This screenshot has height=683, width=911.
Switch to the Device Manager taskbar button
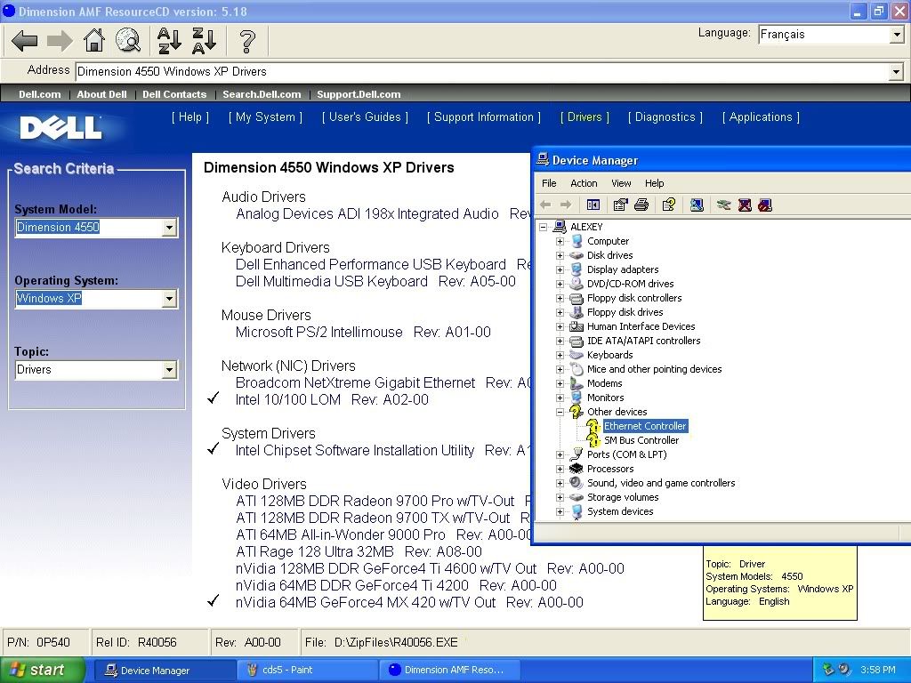click(164, 671)
